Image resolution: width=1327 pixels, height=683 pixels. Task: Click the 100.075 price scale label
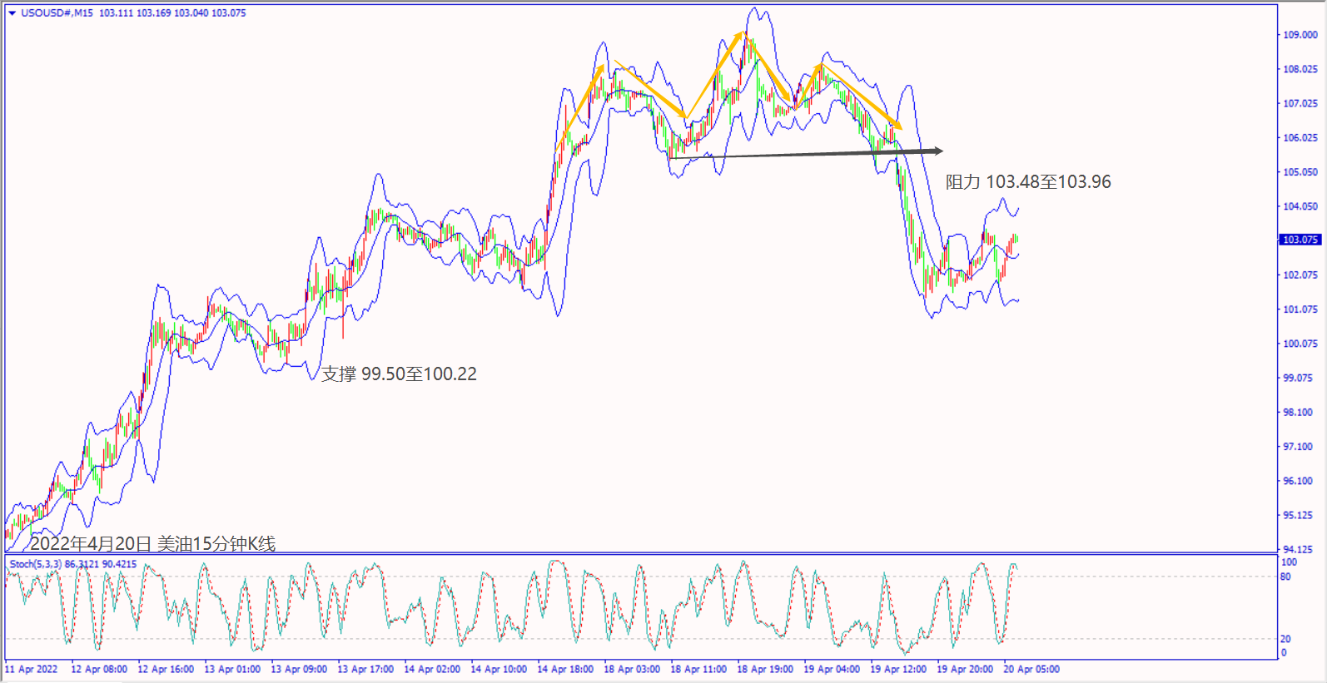(1300, 344)
